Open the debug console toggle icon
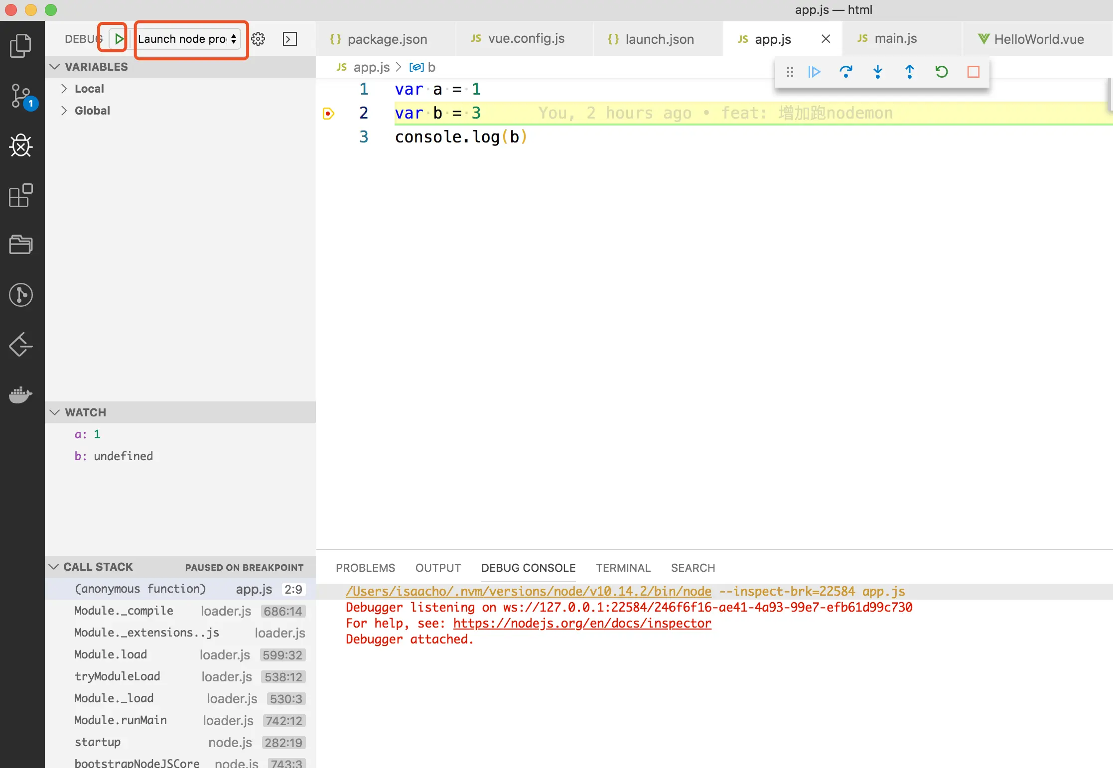Screen dimensions: 1113x768 290,39
